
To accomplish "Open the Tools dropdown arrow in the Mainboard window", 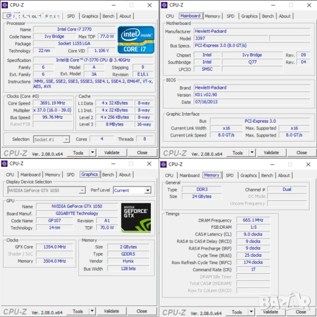I will click(x=252, y=153).
